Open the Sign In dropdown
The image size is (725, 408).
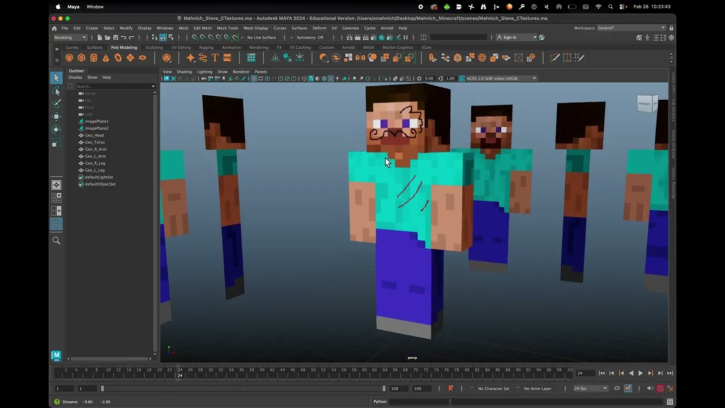click(517, 37)
